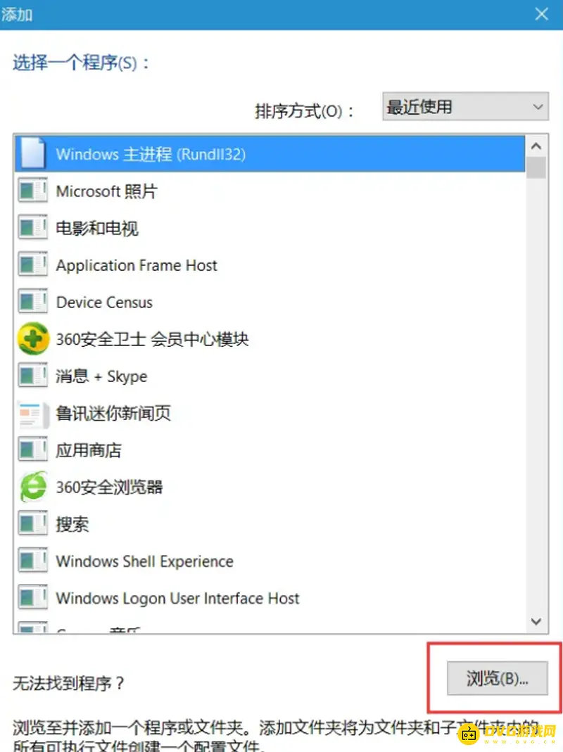Close the 添加 dialog window
This screenshot has width=563, height=752.
point(541,14)
